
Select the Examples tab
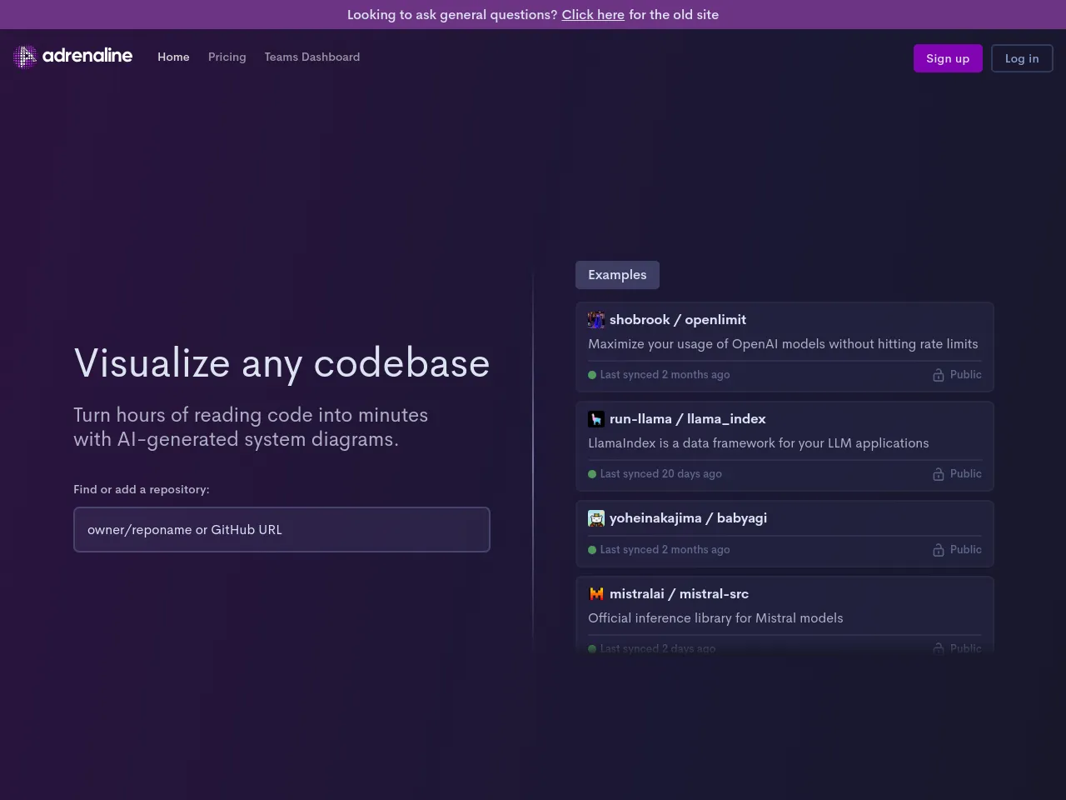(617, 275)
